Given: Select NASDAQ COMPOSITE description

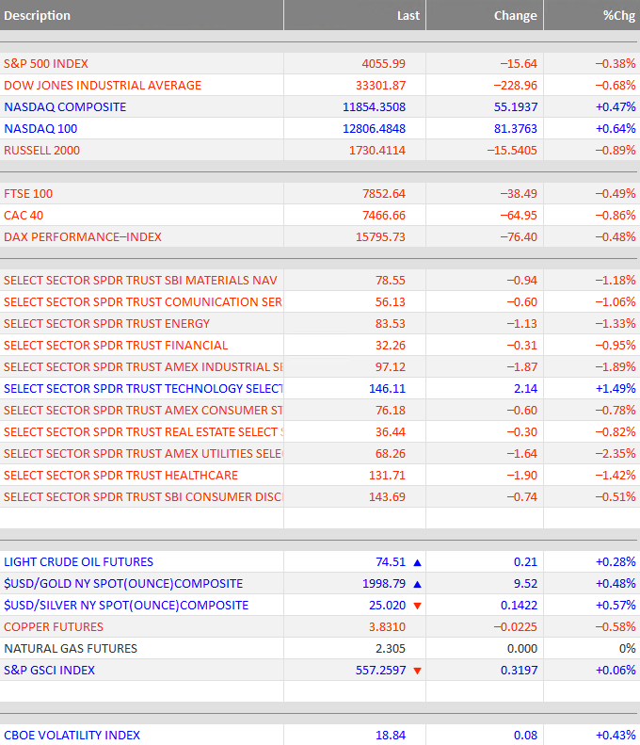Looking at the screenshot, I should click(x=65, y=107).
